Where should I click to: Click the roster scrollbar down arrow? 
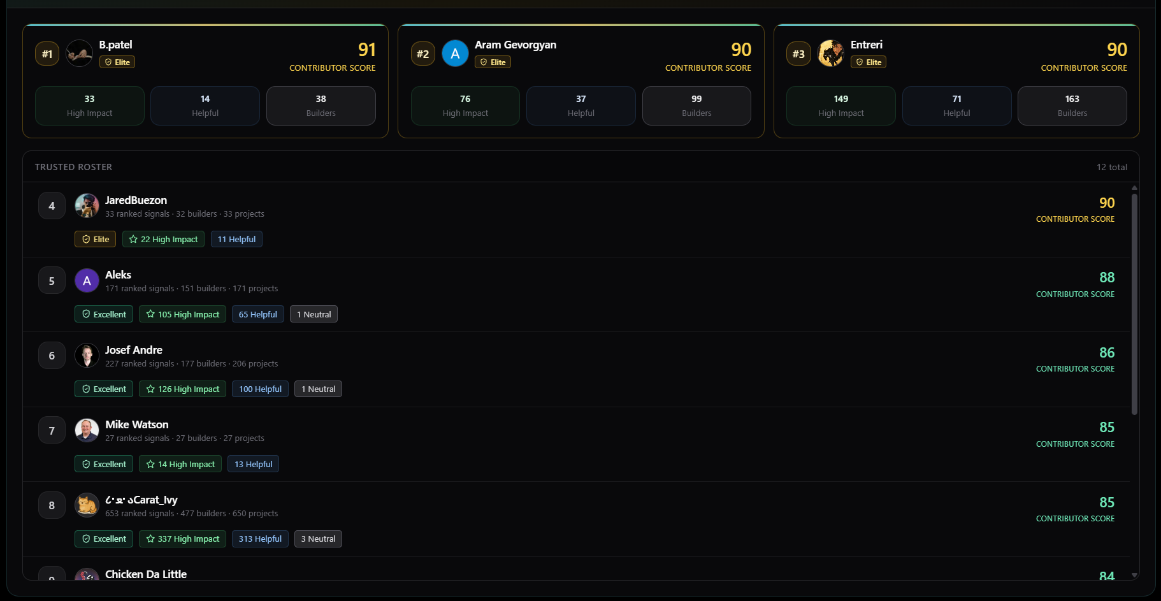[x=1134, y=575]
